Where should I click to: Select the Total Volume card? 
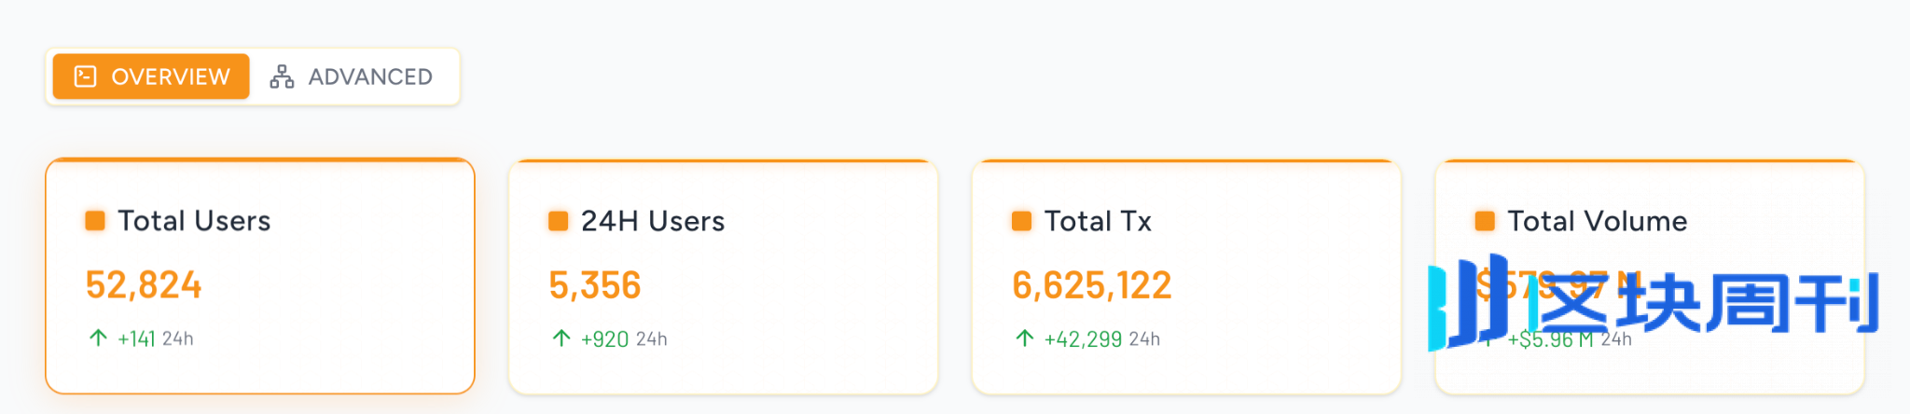point(1649,276)
